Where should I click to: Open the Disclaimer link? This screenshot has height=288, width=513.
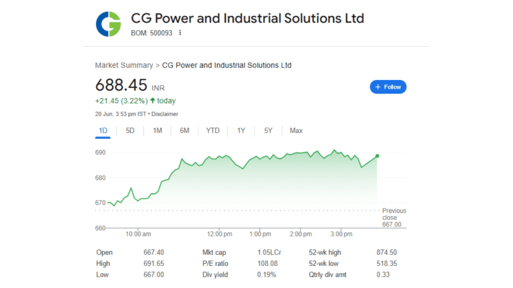(x=164, y=114)
